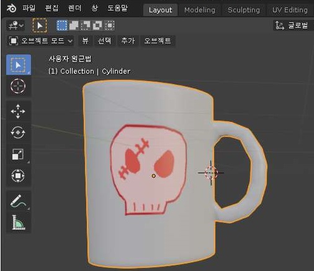
Task: Open the 선택 viewport menu
Action: (104, 41)
